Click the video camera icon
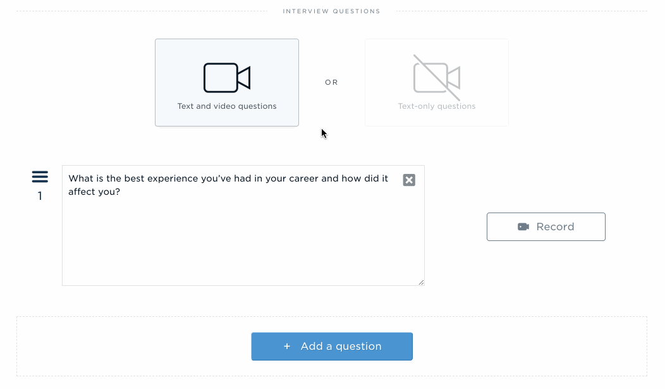 (227, 78)
